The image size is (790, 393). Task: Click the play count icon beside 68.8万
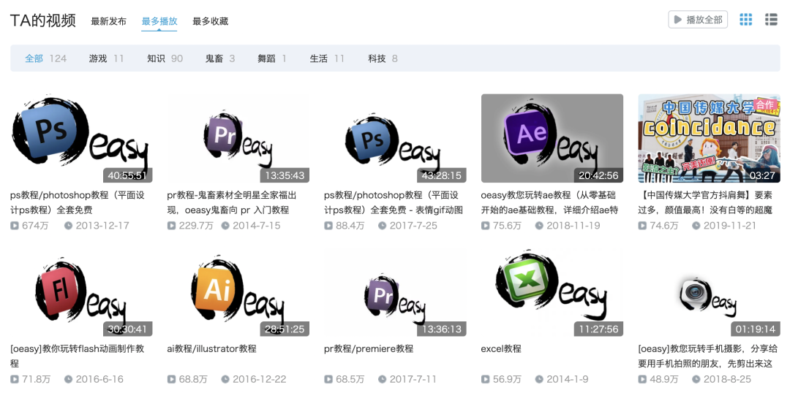pyautogui.click(x=172, y=379)
